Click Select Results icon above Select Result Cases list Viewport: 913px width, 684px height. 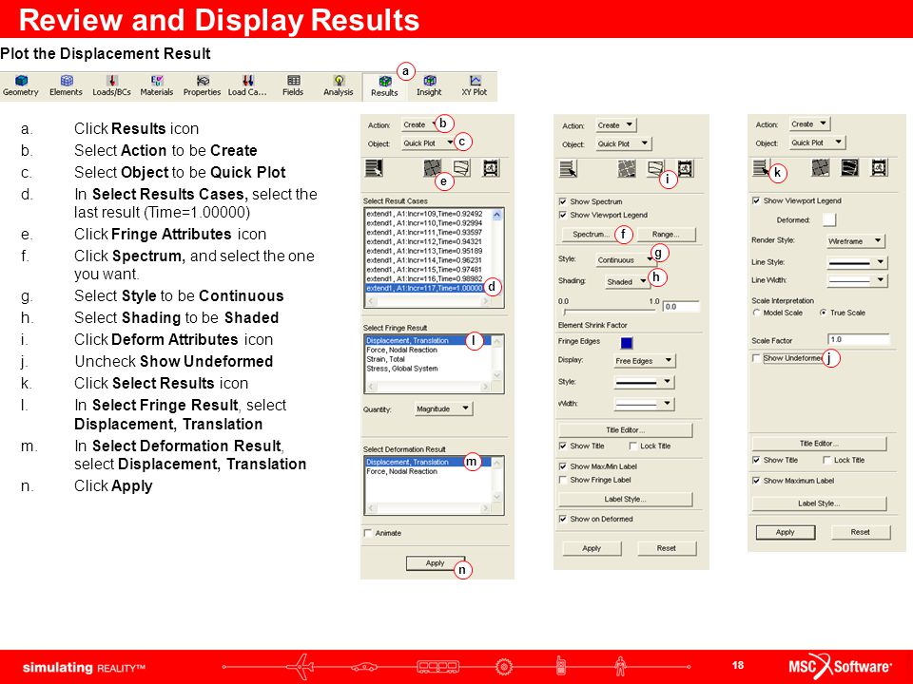click(374, 168)
